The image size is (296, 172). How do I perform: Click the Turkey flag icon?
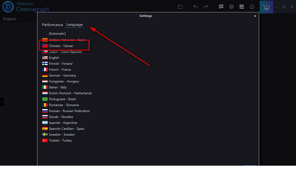click(45, 140)
